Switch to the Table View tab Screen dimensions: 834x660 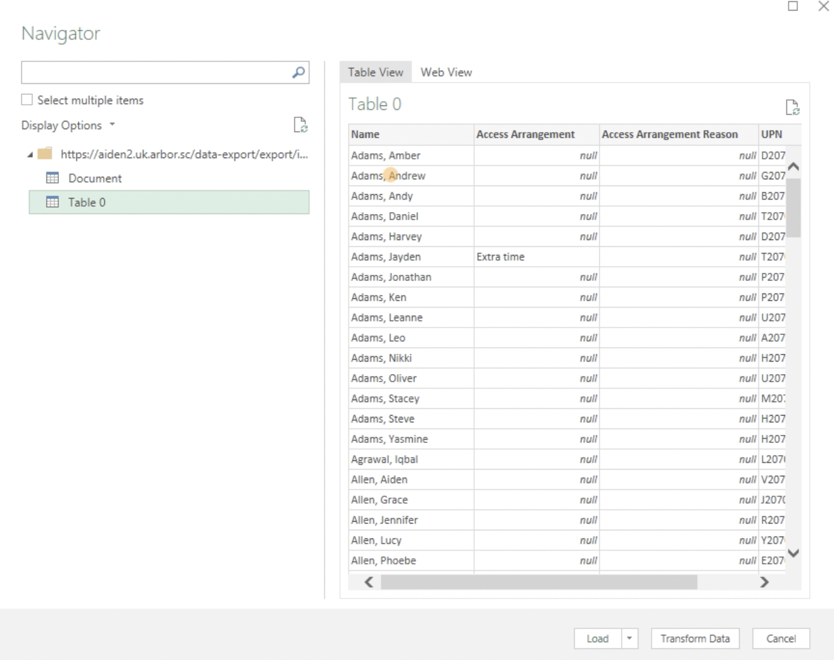pyautogui.click(x=375, y=72)
